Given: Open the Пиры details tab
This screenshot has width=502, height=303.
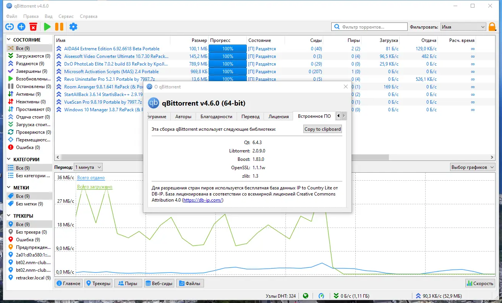Looking at the screenshot, I should (x=128, y=283).
